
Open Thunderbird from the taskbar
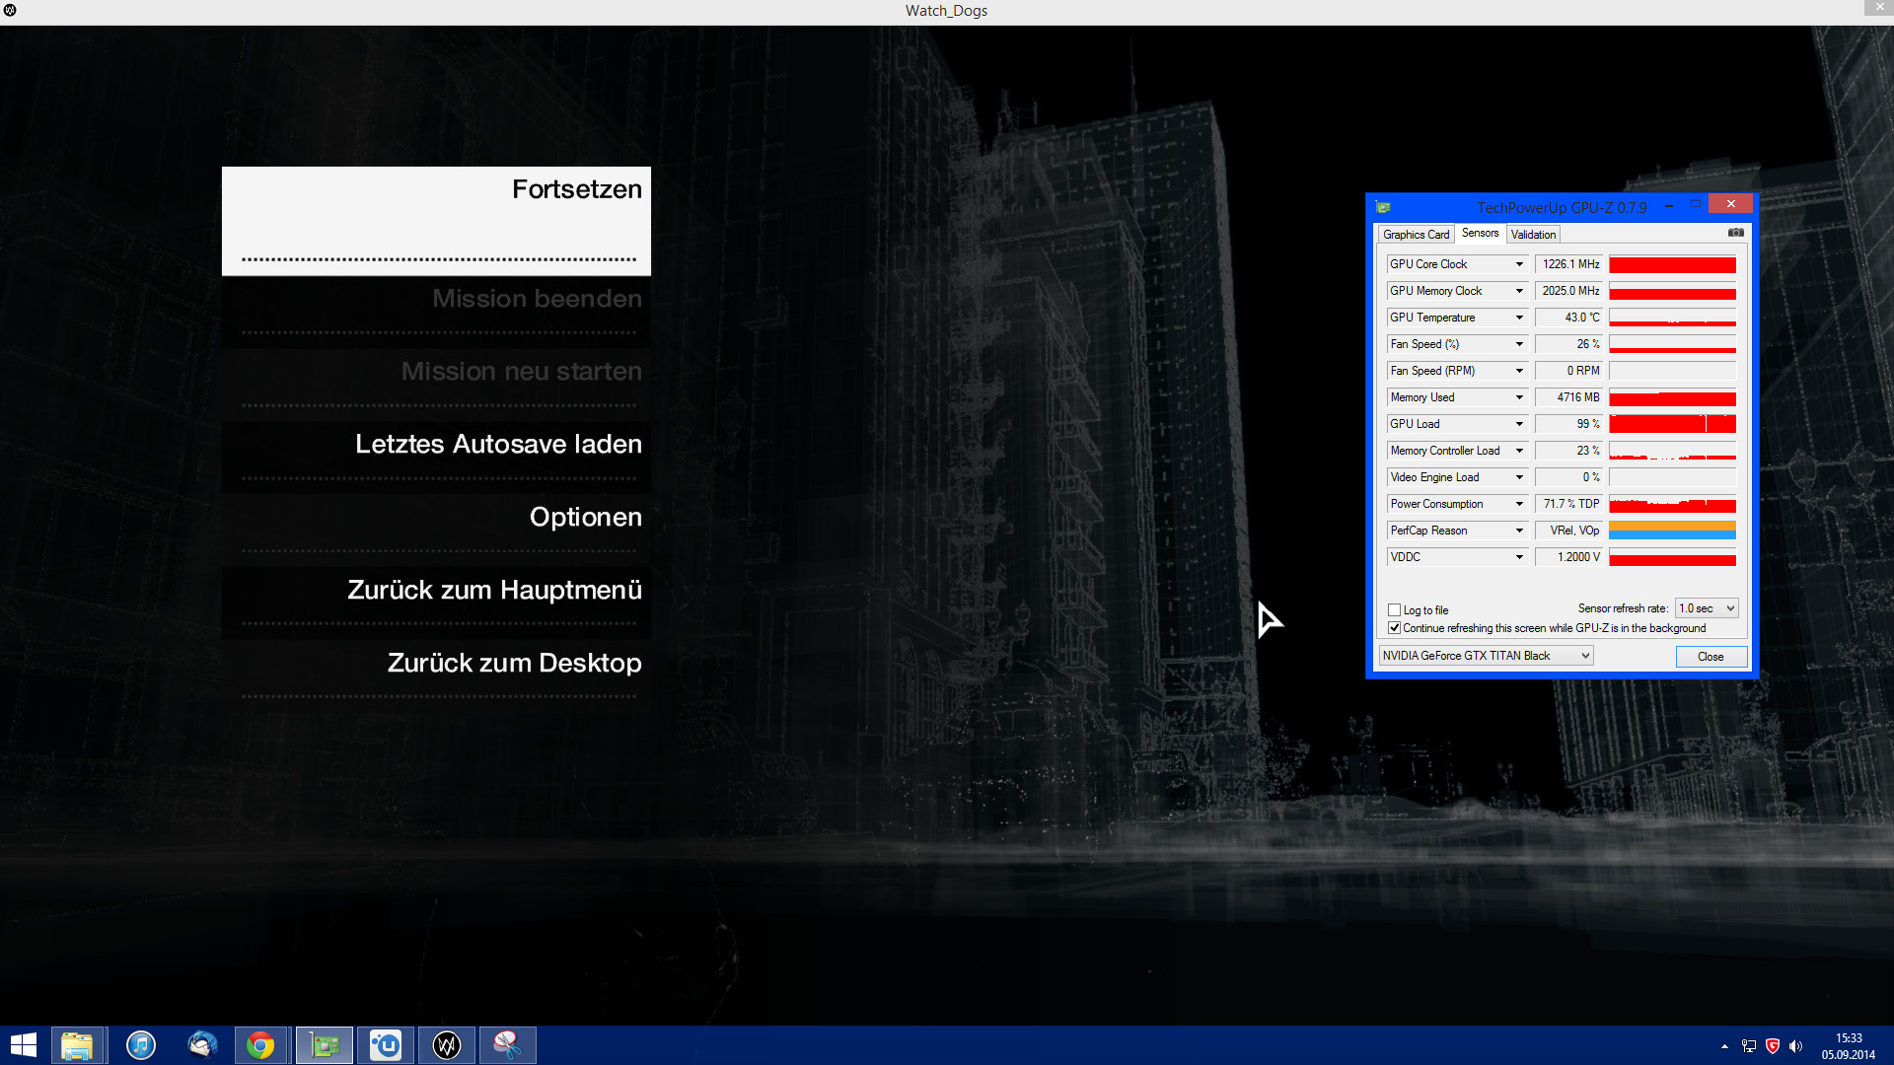[202, 1044]
